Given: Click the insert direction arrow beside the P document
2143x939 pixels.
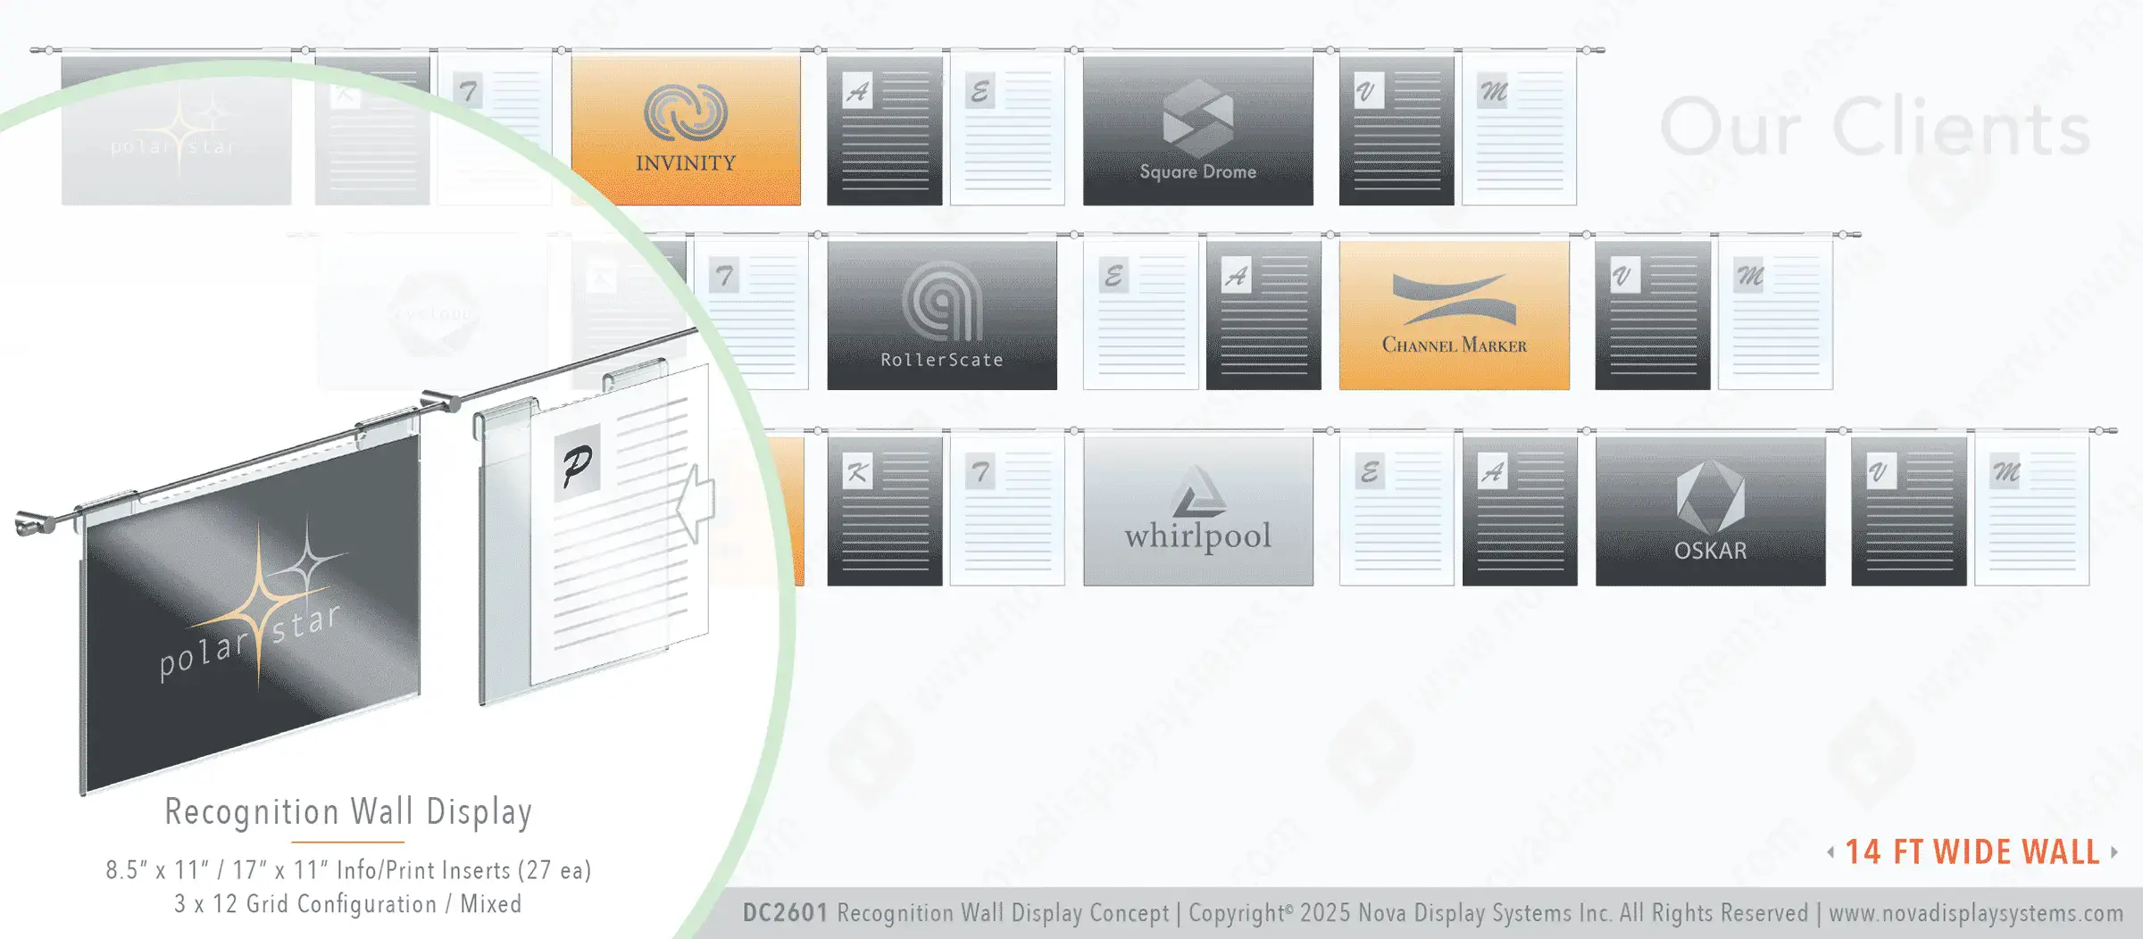Looking at the screenshot, I should coord(695,504).
